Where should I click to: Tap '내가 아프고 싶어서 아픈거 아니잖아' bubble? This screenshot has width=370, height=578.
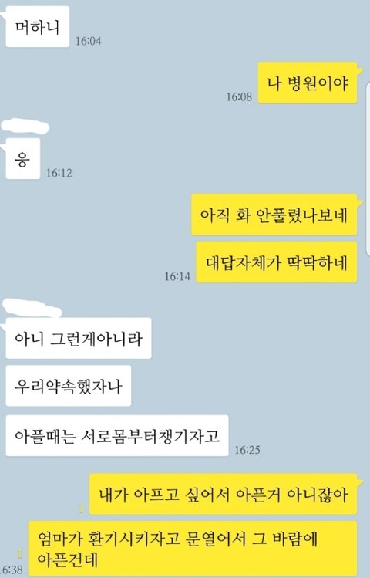click(223, 494)
